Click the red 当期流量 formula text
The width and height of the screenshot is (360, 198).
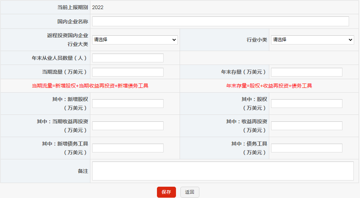pyautogui.click(x=90, y=86)
